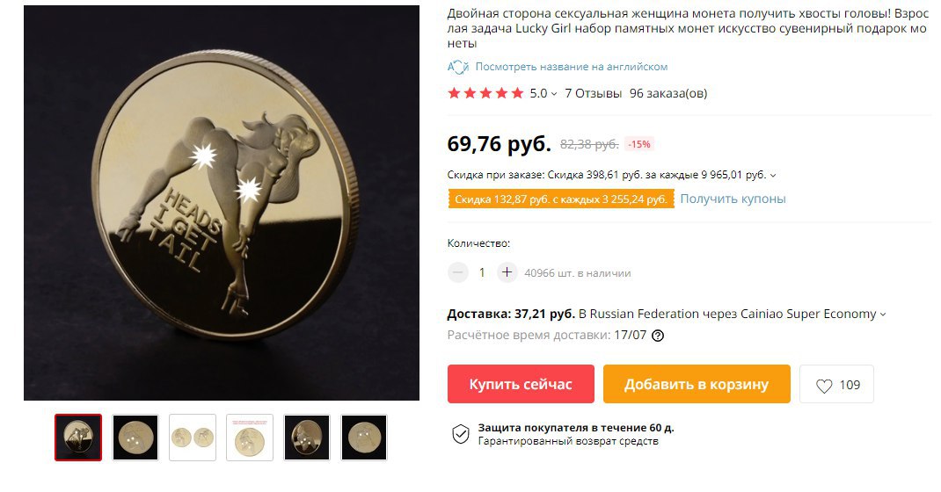Decrease quantity with the minus button
Viewport: 941px width, 492px height.
(457, 272)
